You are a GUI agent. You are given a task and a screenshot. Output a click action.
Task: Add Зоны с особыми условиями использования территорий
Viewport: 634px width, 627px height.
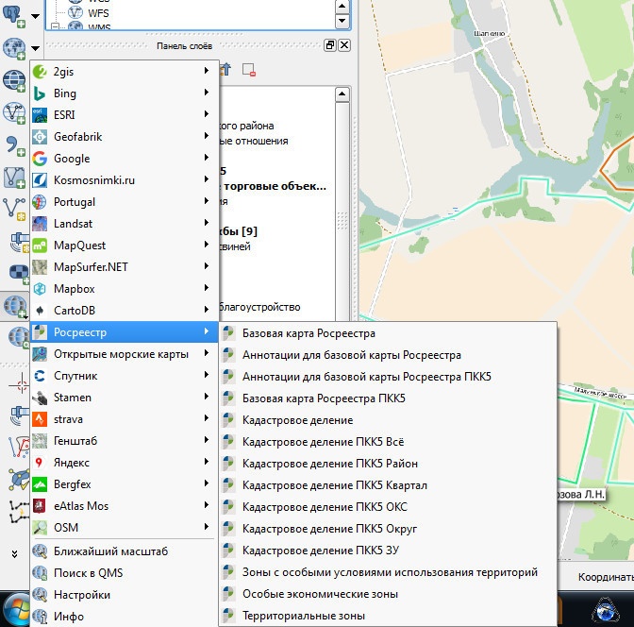[388, 572]
